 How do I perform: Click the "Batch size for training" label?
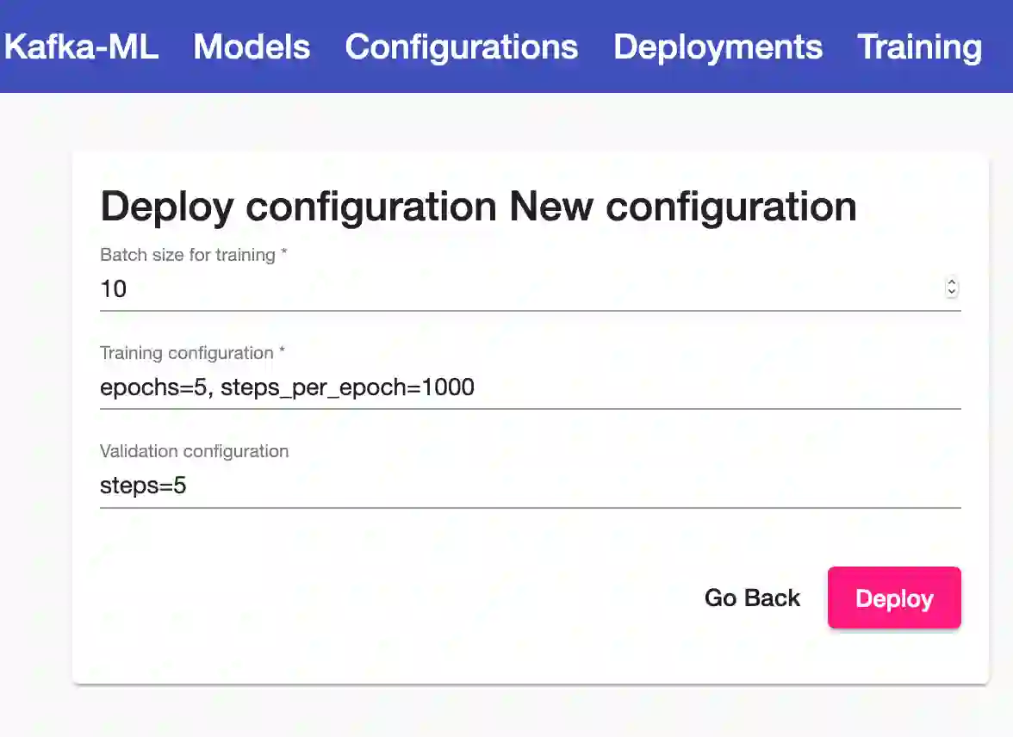click(x=187, y=255)
